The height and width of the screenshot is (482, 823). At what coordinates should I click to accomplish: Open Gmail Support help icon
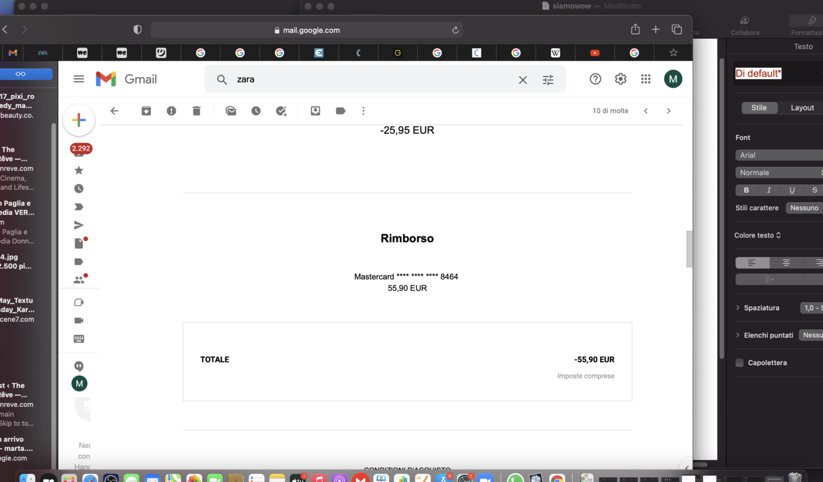click(x=595, y=79)
